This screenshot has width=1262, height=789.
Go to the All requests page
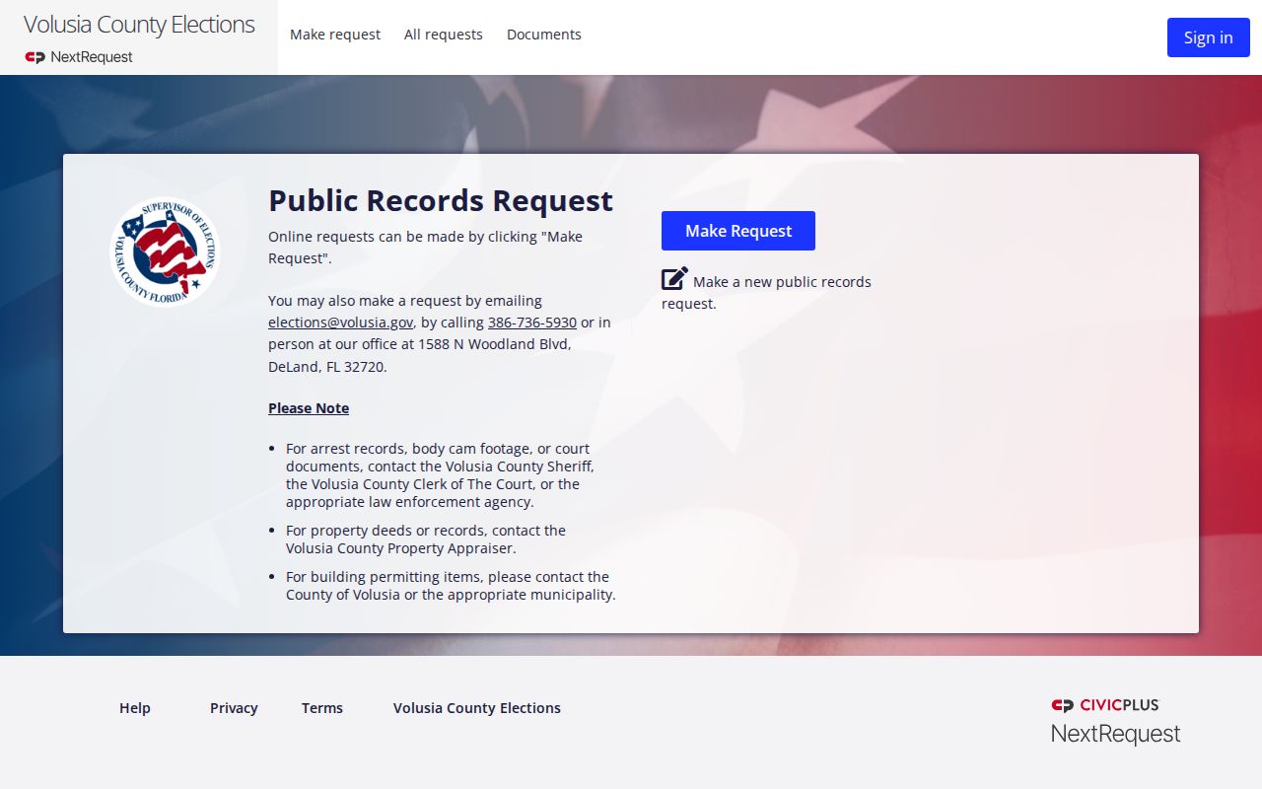444,35
